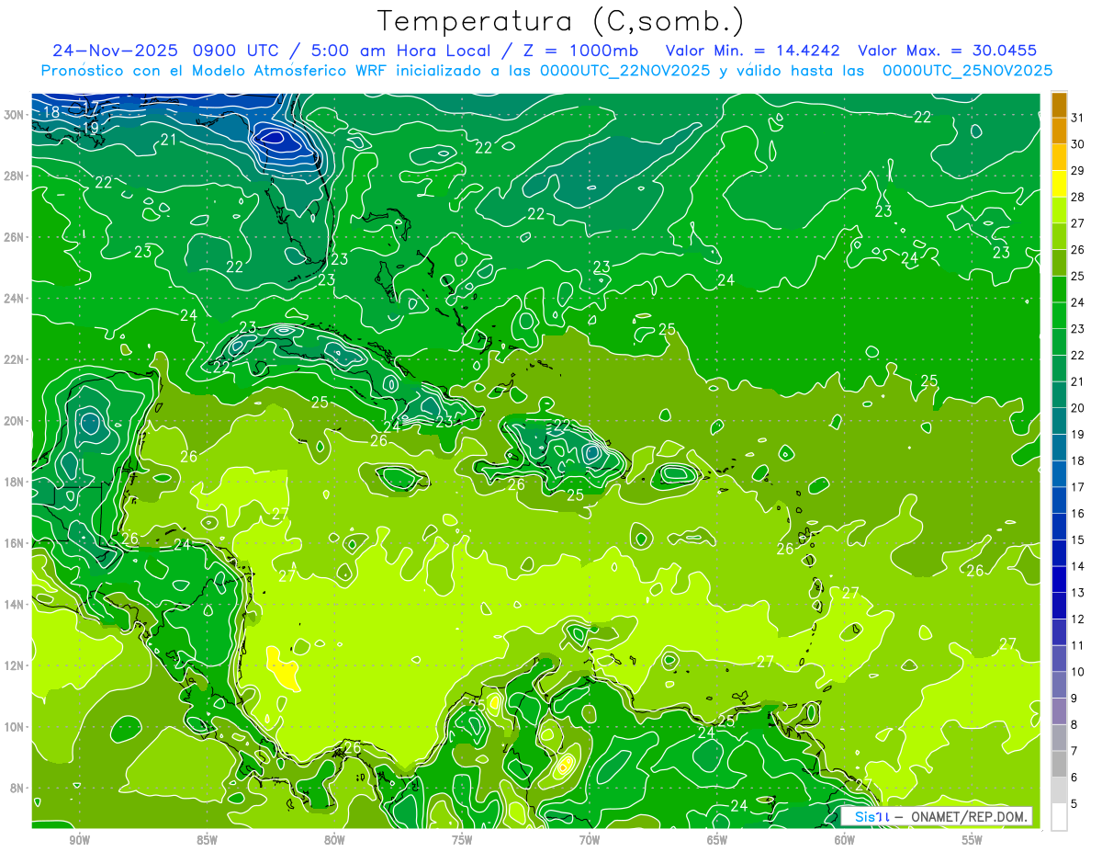Click the "16N" latitude axis label
The height and width of the screenshot is (852, 1102).
13,543
